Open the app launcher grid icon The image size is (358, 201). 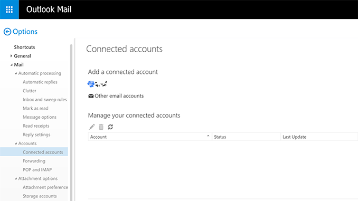10,9
